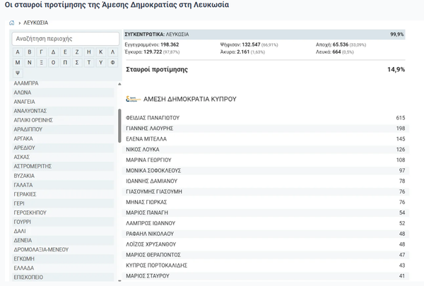Select ΓΕΡΙ in the region list
This screenshot has height=286, width=424.
(x=64, y=203)
